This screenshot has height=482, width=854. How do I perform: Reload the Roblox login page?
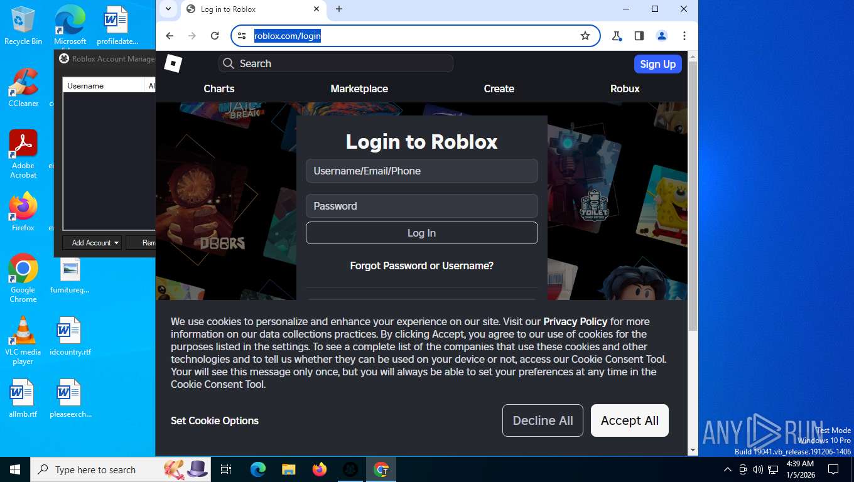coord(215,36)
